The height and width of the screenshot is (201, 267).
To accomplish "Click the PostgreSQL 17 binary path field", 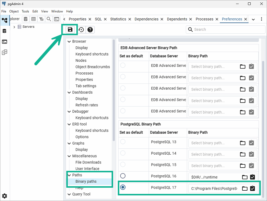I will pyautogui.click(x=214, y=188).
